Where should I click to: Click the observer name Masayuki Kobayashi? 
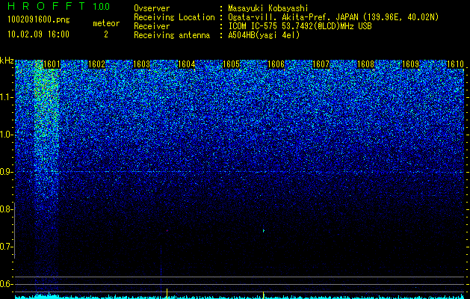(268, 8)
